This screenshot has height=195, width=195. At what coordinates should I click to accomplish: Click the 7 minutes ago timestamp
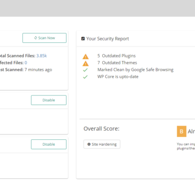[x=38, y=70]
